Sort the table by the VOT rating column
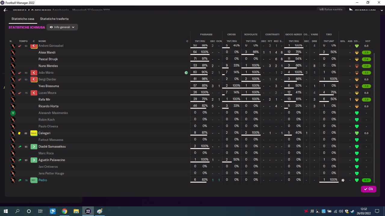The image size is (385, 216). point(368,41)
